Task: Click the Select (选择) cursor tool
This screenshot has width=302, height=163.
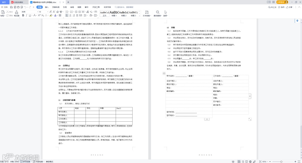Action: (166, 13)
